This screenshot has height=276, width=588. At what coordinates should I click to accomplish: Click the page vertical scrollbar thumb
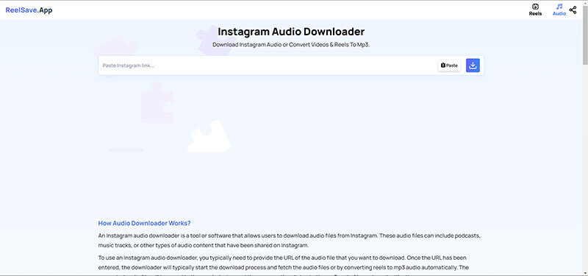click(585, 35)
